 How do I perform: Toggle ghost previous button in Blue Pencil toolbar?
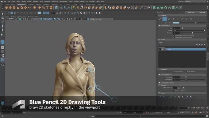coord(45,13)
